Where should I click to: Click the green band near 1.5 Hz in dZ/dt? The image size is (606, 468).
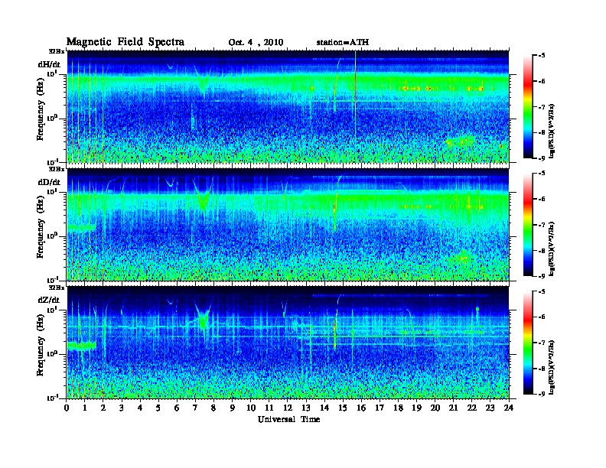pyautogui.click(x=82, y=346)
